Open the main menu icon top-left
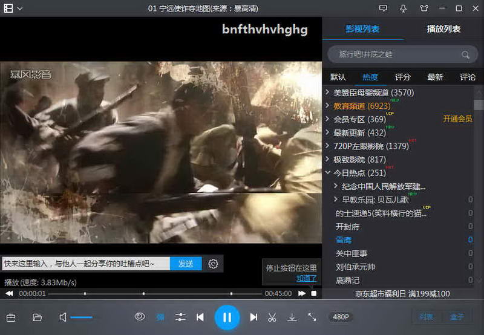Image resolution: width=484 pixels, height=335 pixels. [8, 8]
